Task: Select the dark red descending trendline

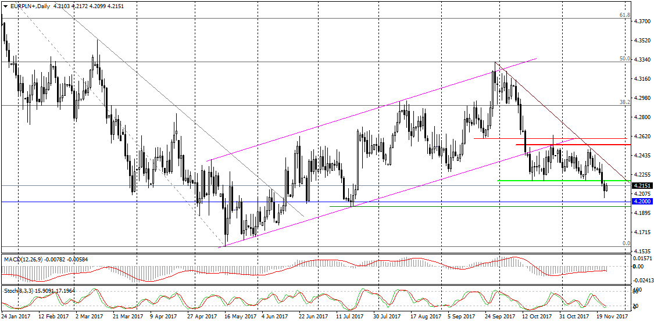Action: [563, 121]
